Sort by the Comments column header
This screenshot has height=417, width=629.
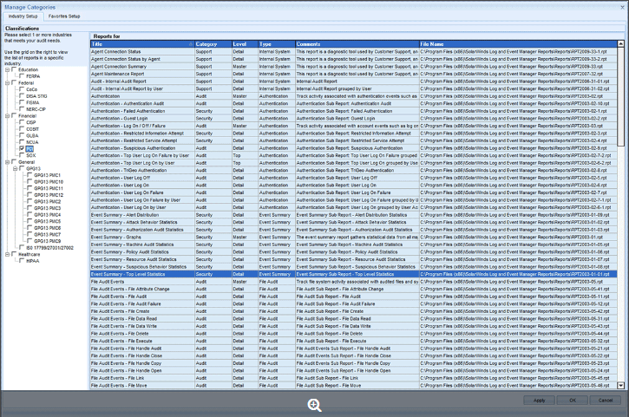(357, 44)
